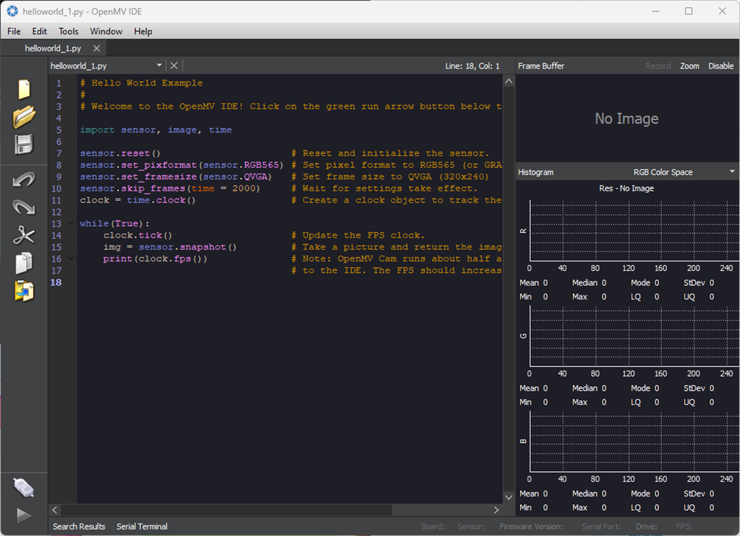Screen dimensions: 740x536
Task: Open the File menu
Action: click(14, 31)
